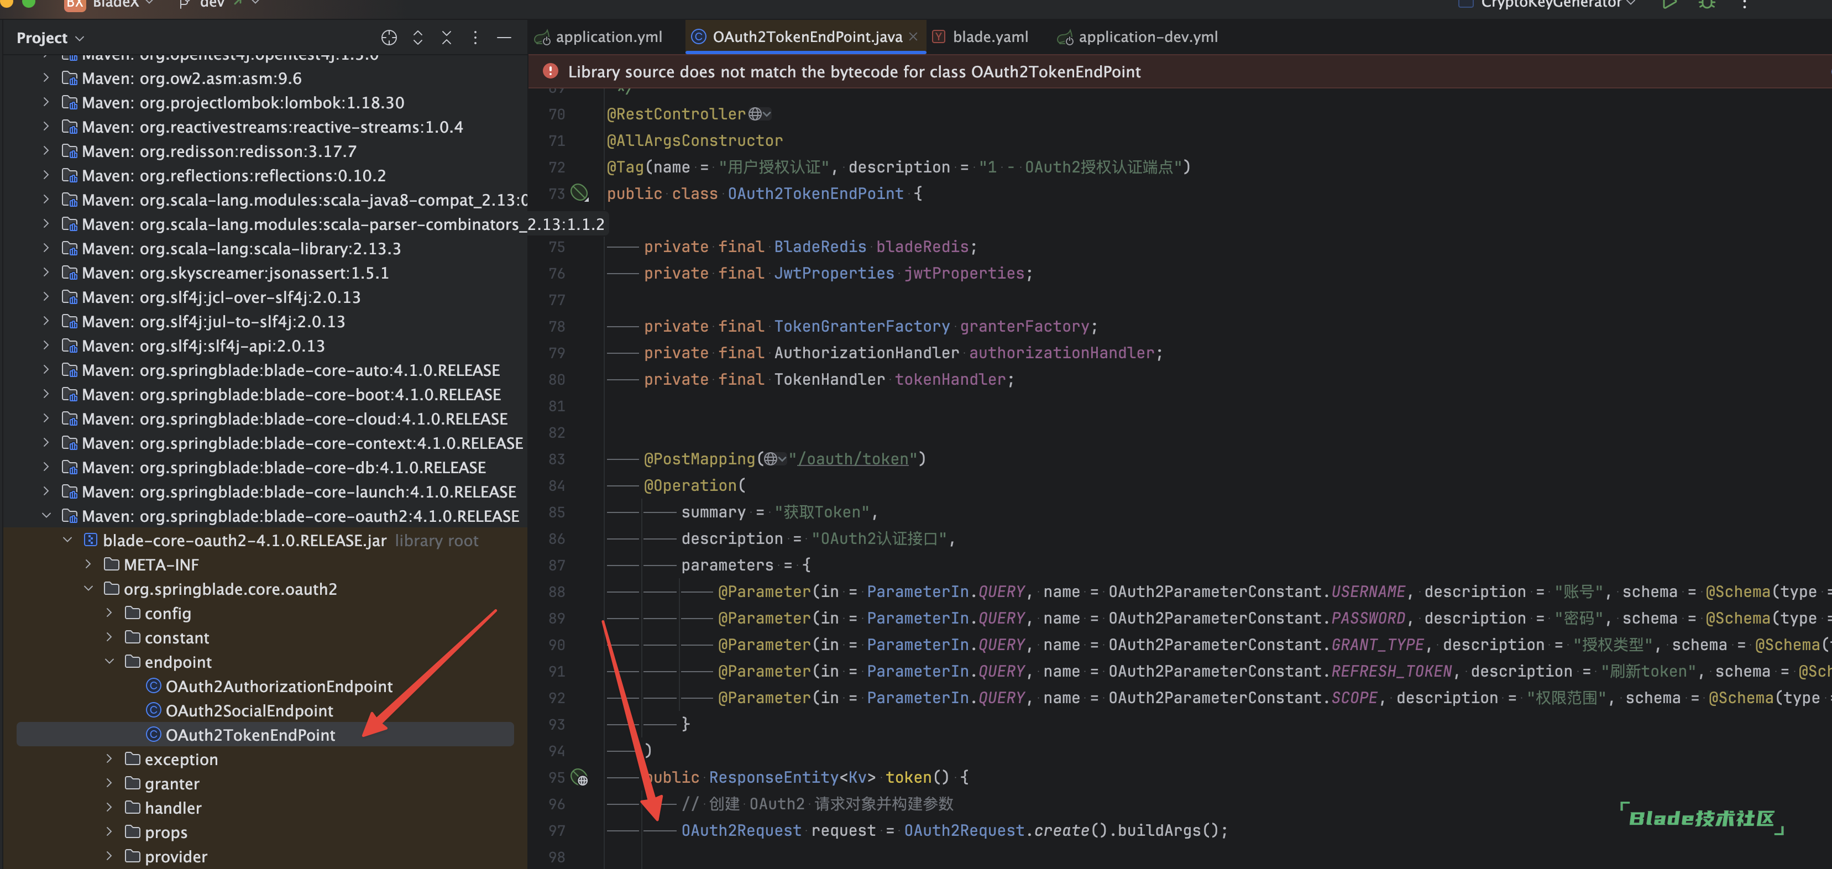
Task: Click line number 83 in the gutter
Action: (556, 459)
